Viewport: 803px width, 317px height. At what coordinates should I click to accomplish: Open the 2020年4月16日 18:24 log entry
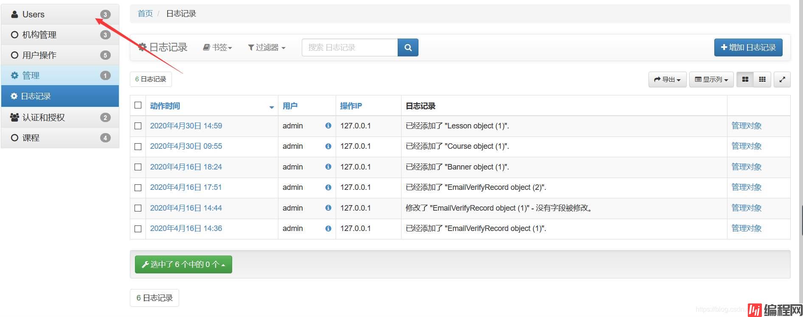pos(186,167)
